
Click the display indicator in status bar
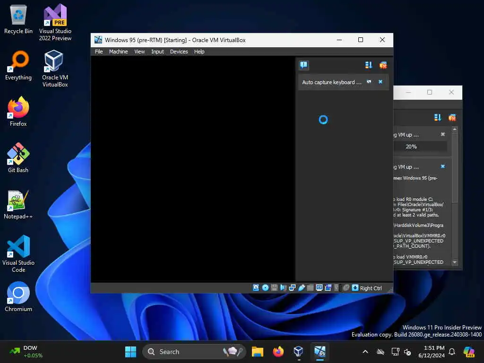[x=319, y=288]
